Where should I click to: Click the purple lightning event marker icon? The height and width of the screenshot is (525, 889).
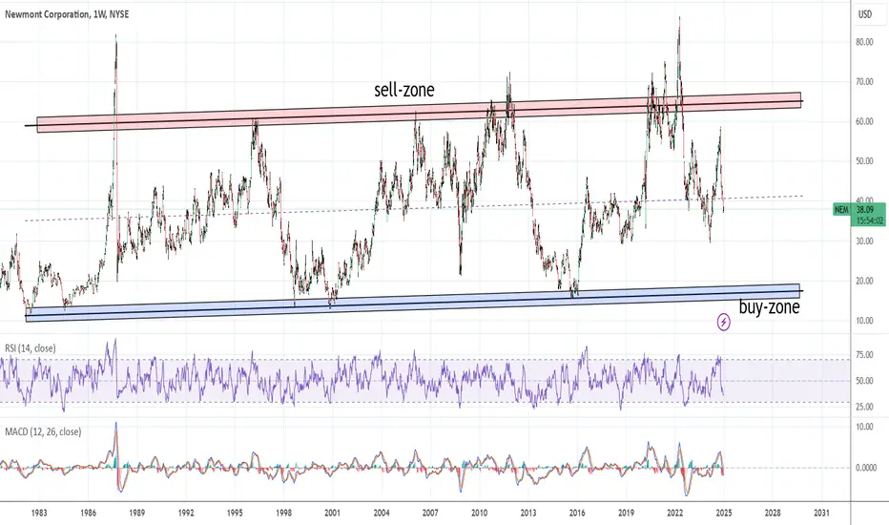click(723, 323)
